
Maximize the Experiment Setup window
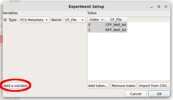tap(159, 7)
